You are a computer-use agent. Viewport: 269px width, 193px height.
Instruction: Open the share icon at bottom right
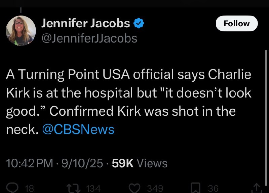click(x=257, y=188)
